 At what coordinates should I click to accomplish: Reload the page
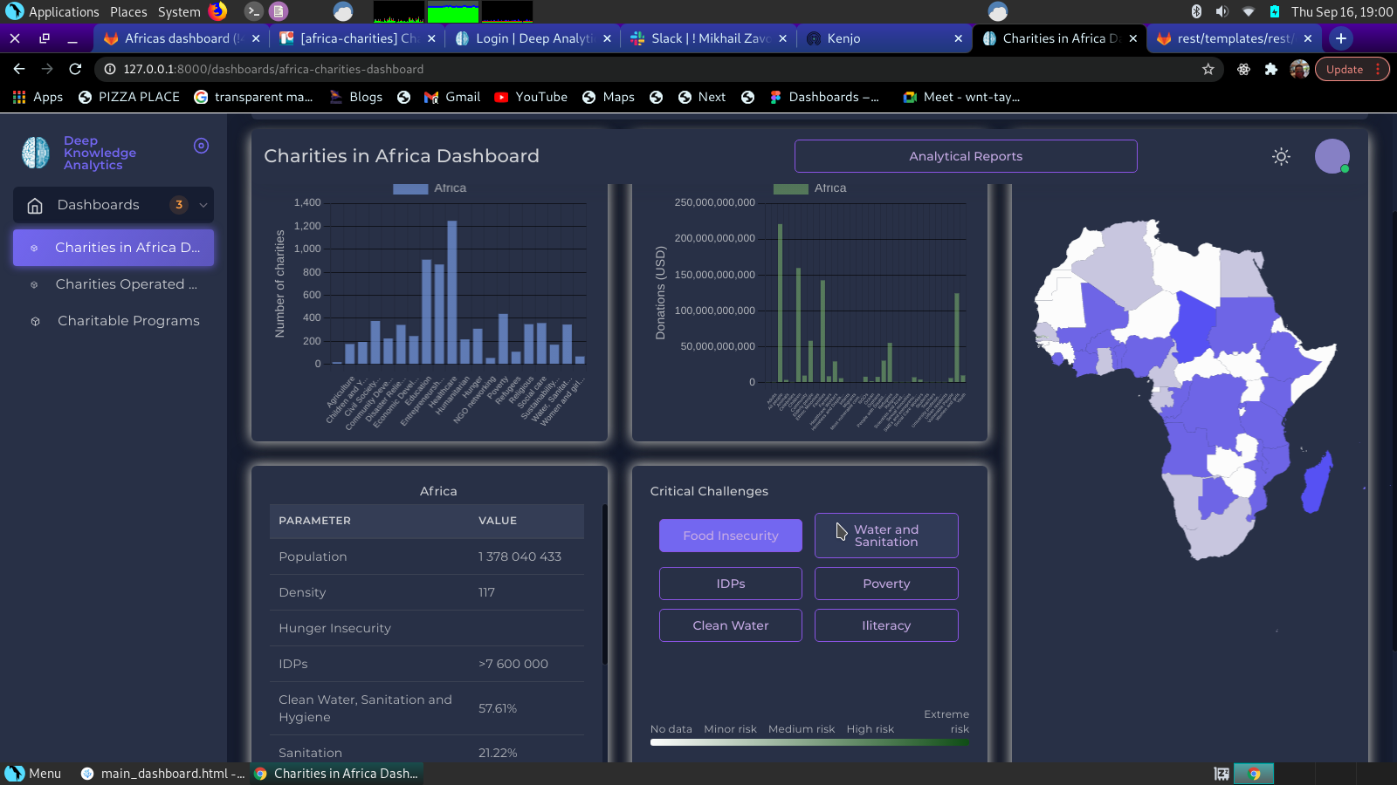point(75,69)
